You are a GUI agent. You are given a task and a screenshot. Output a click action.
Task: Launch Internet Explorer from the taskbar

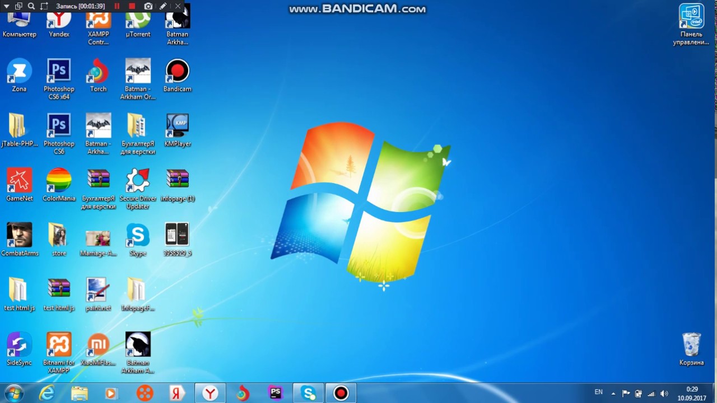46,393
